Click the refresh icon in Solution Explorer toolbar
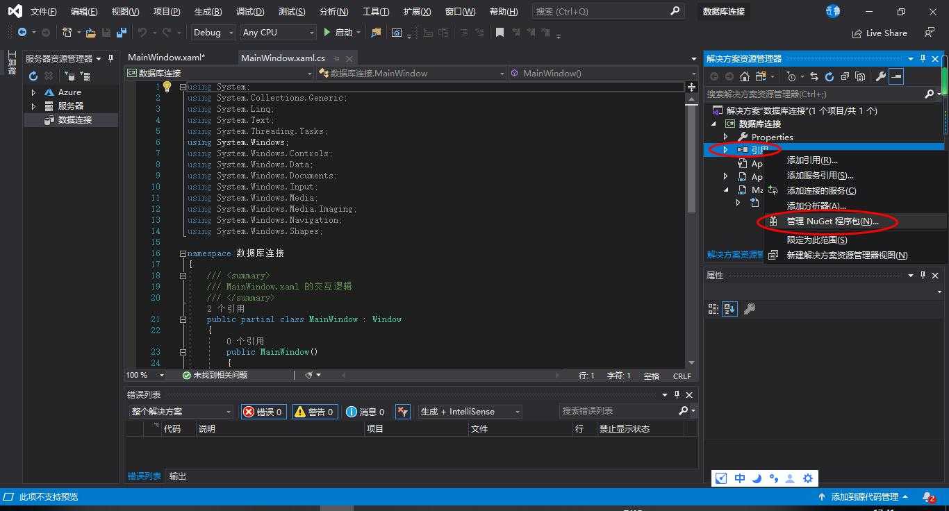The height and width of the screenshot is (511, 949). coord(830,76)
